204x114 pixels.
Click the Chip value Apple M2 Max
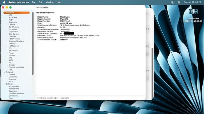pyautogui.click(x=66, y=23)
